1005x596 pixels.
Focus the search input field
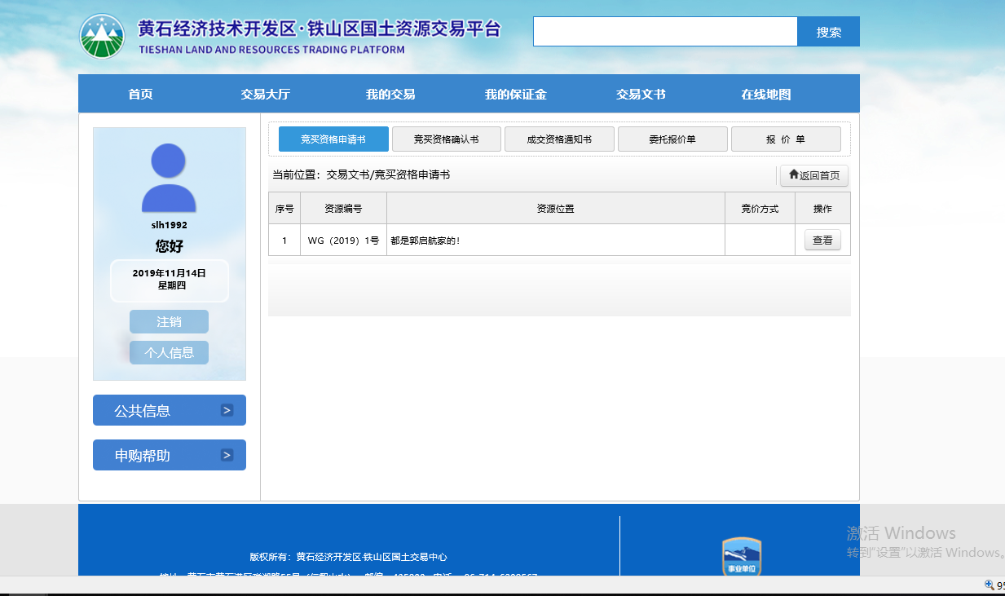(x=665, y=32)
